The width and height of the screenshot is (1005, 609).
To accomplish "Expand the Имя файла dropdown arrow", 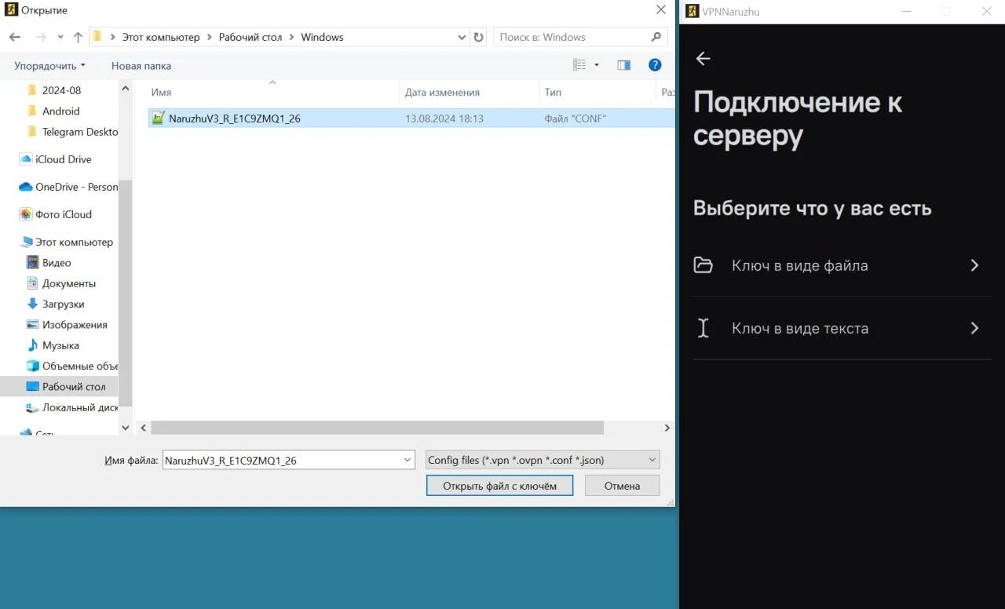I will [407, 460].
